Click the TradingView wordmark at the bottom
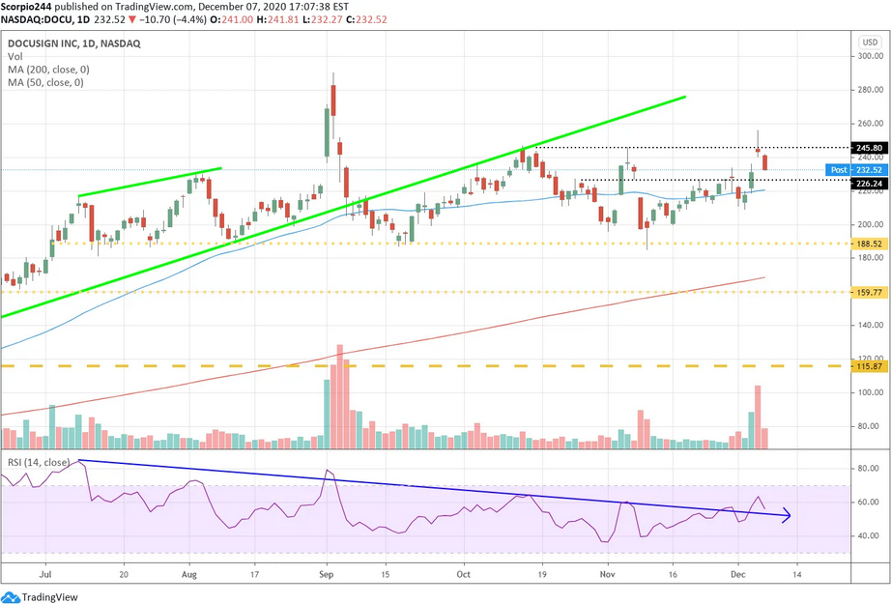Viewport: 891px width, 604px height. (50, 597)
